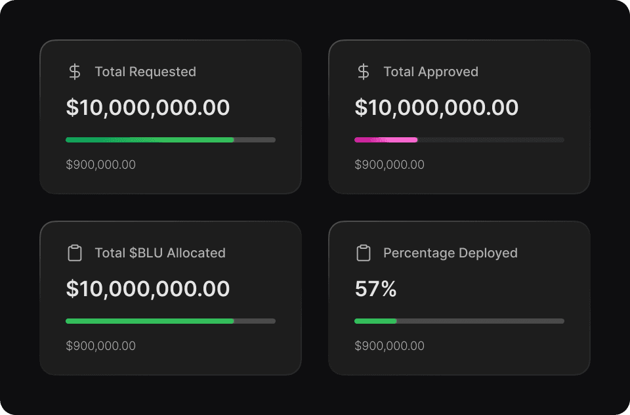Select the clipboard icon beside Total $BLU Allocated
This screenshot has height=415, width=630.
tap(75, 253)
